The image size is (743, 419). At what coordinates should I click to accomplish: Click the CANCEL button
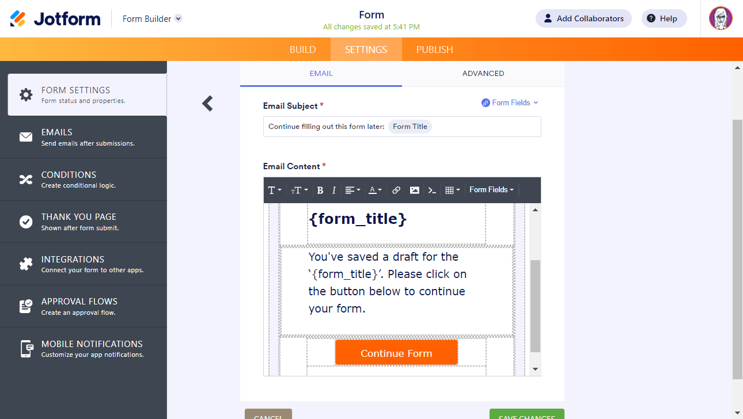click(x=268, y=414)
